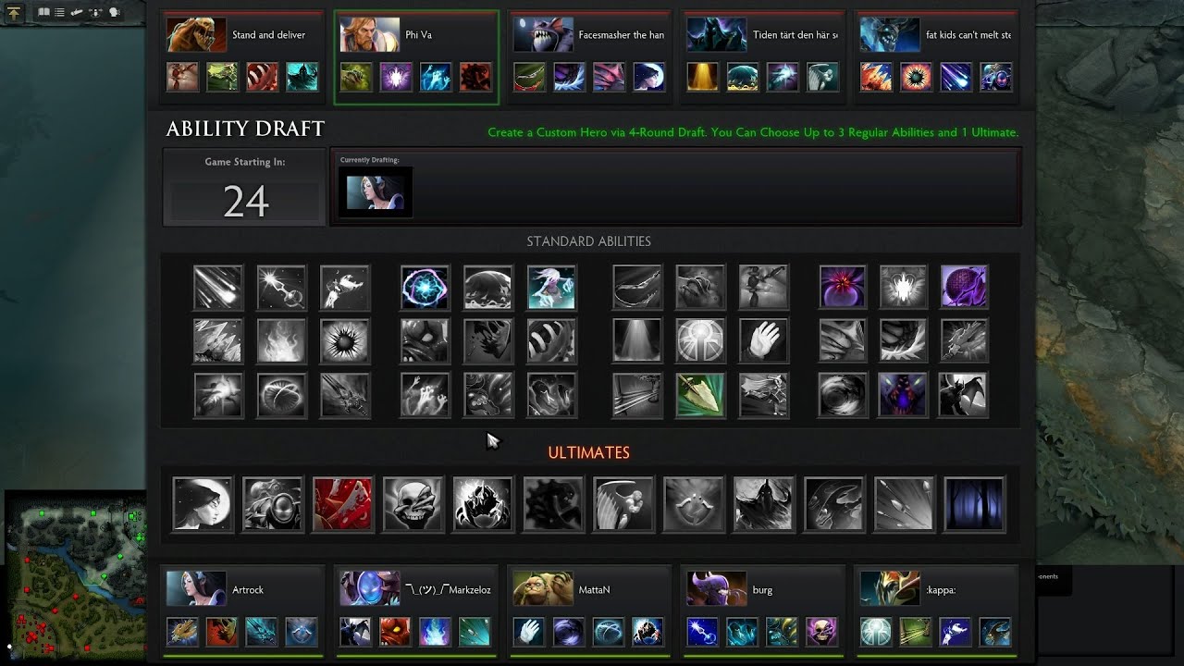Pick the moon-face Eclipse ultimate
Viewport: 1184px width, 666px height.
coord(202,504)
